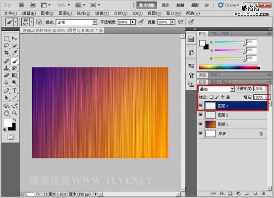Screen dimensions: 274x198
Task: Select the Dodge tool
Action: click(x=14, y=82)
